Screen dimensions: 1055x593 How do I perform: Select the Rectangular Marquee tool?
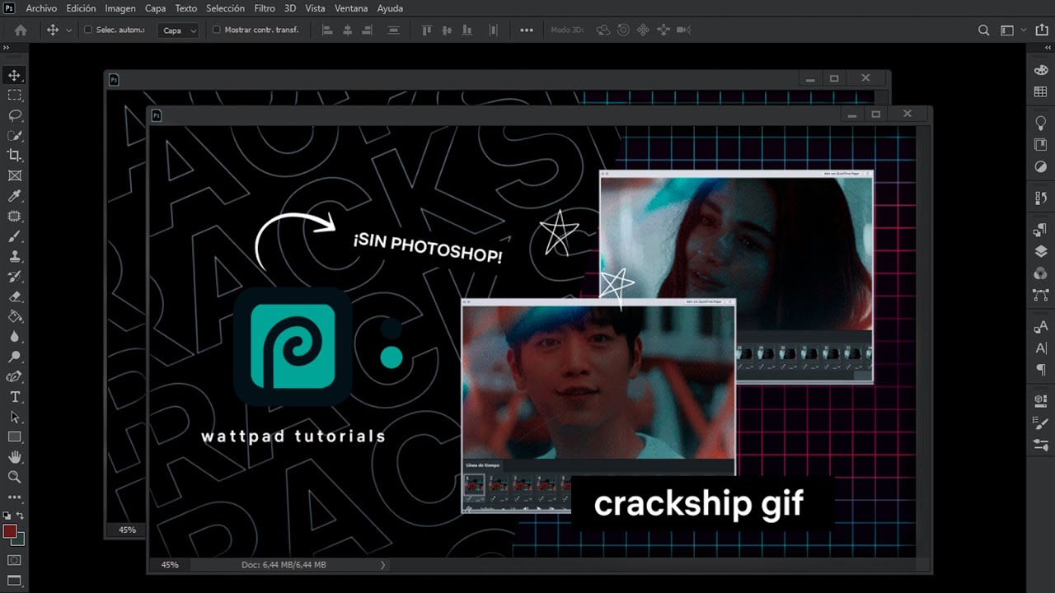point(14,96)
